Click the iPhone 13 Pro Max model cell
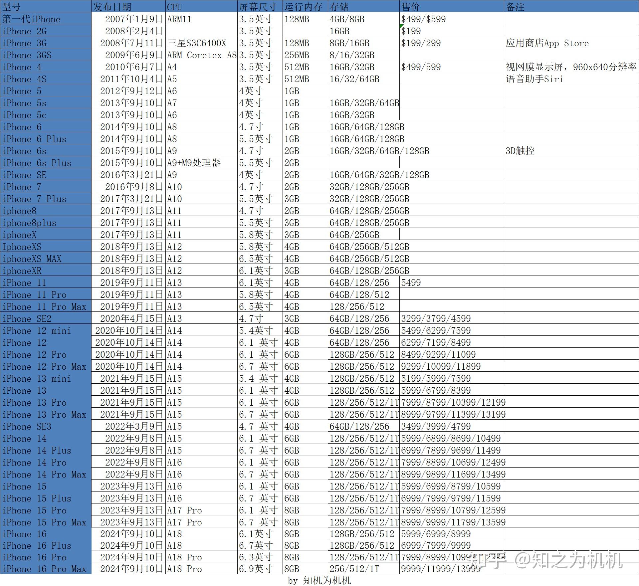 coord(46,414)
